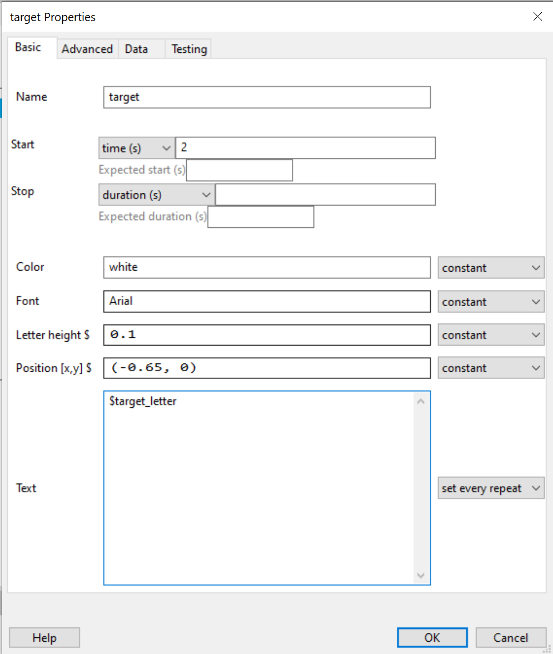
Task: Open the Data tab
Action: 136,49
